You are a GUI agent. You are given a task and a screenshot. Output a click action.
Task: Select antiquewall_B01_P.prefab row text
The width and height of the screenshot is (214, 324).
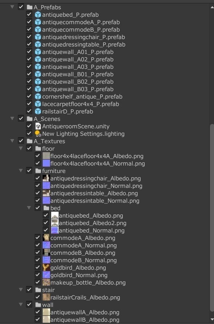pos(78,74)
